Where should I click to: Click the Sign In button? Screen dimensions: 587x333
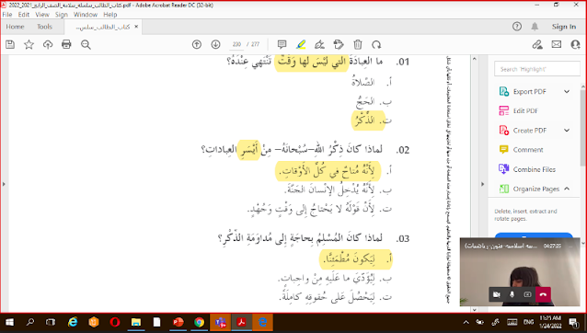coord(564,27)
